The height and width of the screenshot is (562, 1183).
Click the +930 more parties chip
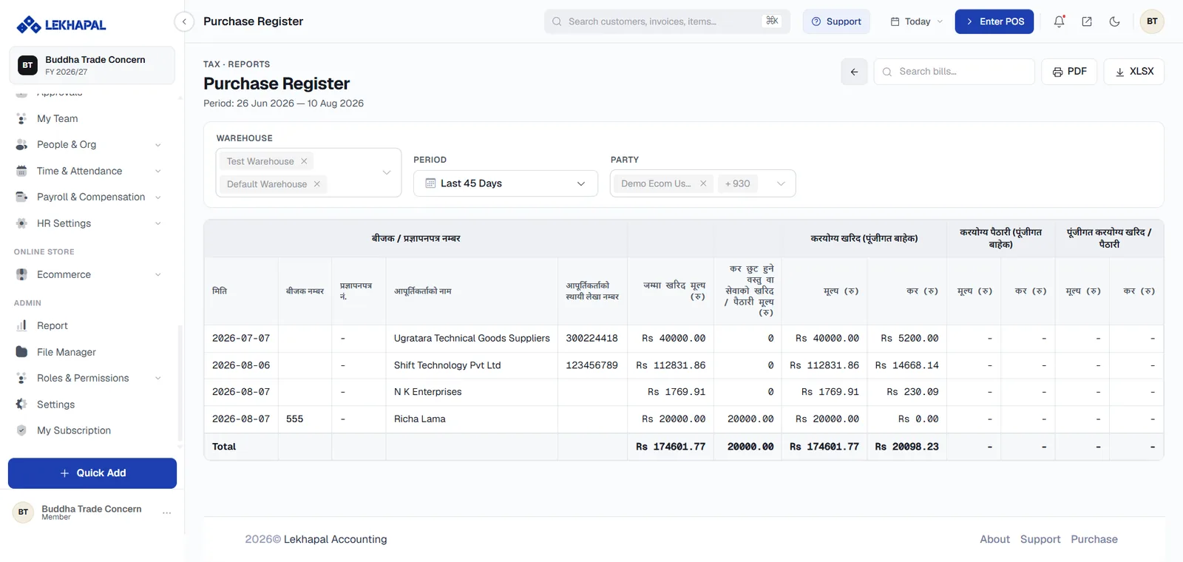tap(737, 183)
